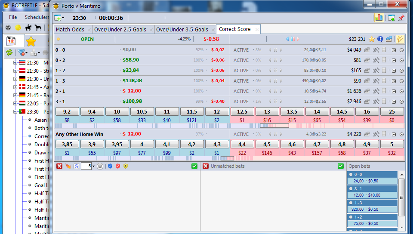Choose the horse racing jockey icon
This screenshot has width=413, height=234.
[x=28, y=28]
